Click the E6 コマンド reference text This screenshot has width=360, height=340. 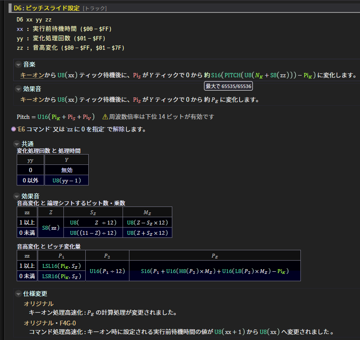point(34,129)
